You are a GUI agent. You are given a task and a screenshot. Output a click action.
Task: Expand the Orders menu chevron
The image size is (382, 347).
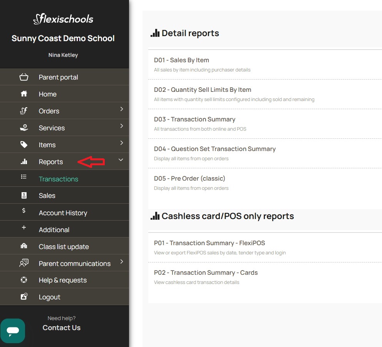(x=121, y=111)
